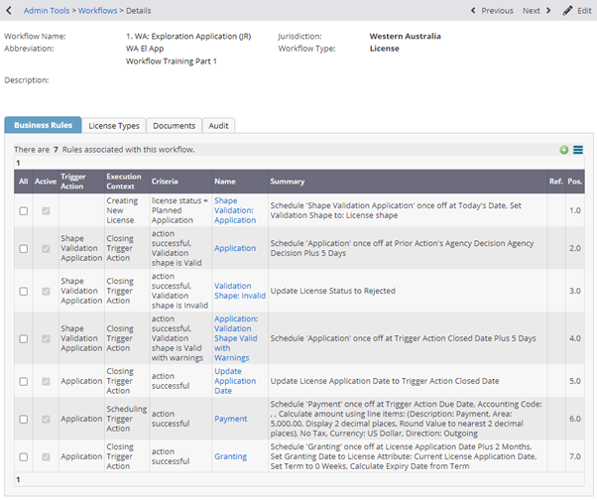Click the Previous text button
597x500 pixels.
[497, 11]
